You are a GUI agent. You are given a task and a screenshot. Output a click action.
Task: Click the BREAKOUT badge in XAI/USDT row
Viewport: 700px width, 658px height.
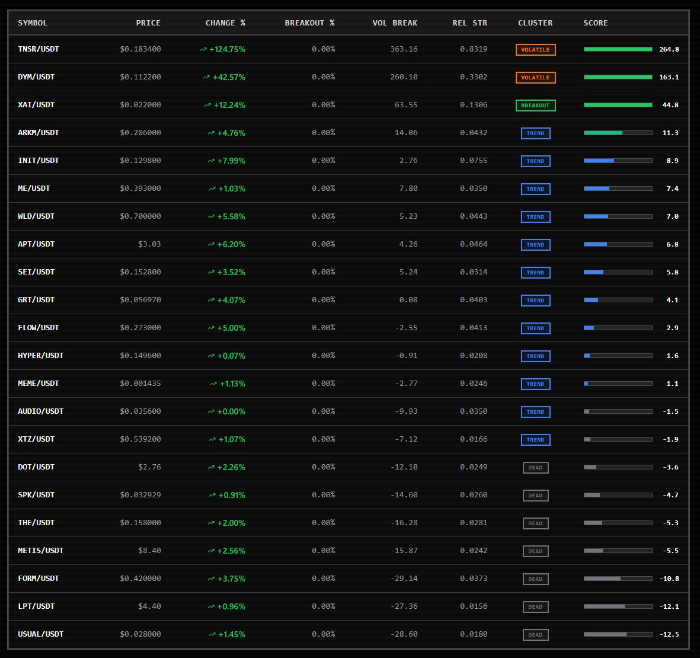536,106
